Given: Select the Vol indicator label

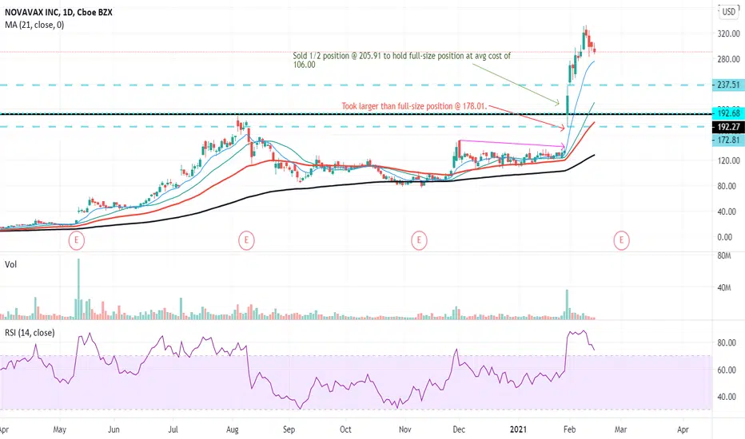Looking at the screenshot, I should pyautogui.click(x=10, y=264).
